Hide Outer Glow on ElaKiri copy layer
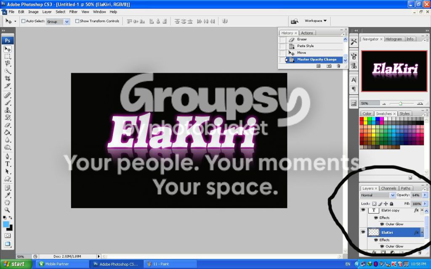This screenshot has height=269, width=431. [x=382, y=224]
